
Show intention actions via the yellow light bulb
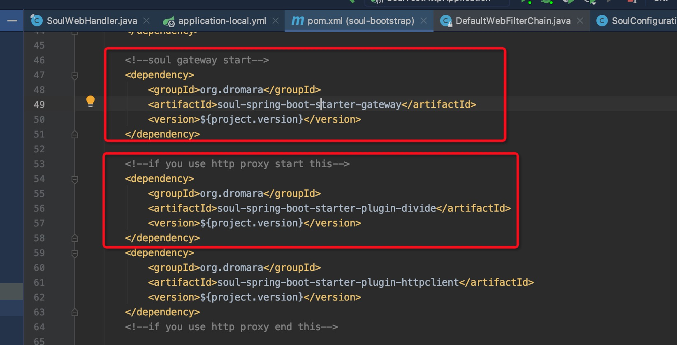(x=90, y=102)
